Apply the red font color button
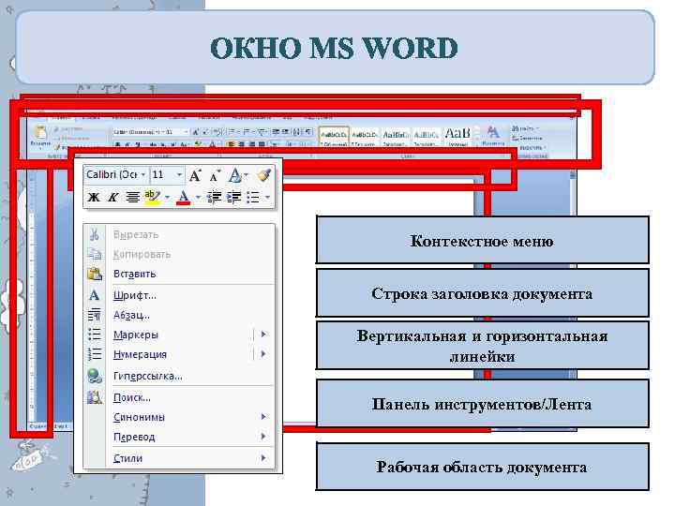 pyautogui.click(x=184, y=198)
